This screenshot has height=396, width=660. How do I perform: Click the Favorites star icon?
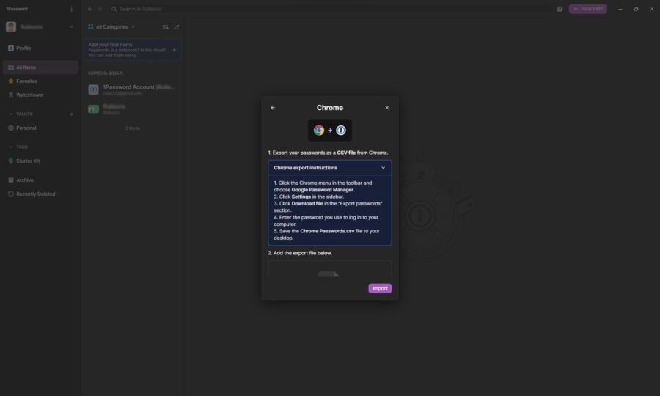pyautogui.click(x=11, y=81)
